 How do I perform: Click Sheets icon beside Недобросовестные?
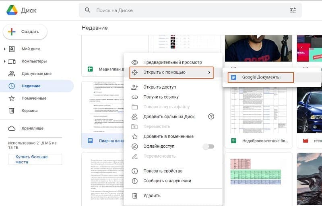click(x=233, y=141)
